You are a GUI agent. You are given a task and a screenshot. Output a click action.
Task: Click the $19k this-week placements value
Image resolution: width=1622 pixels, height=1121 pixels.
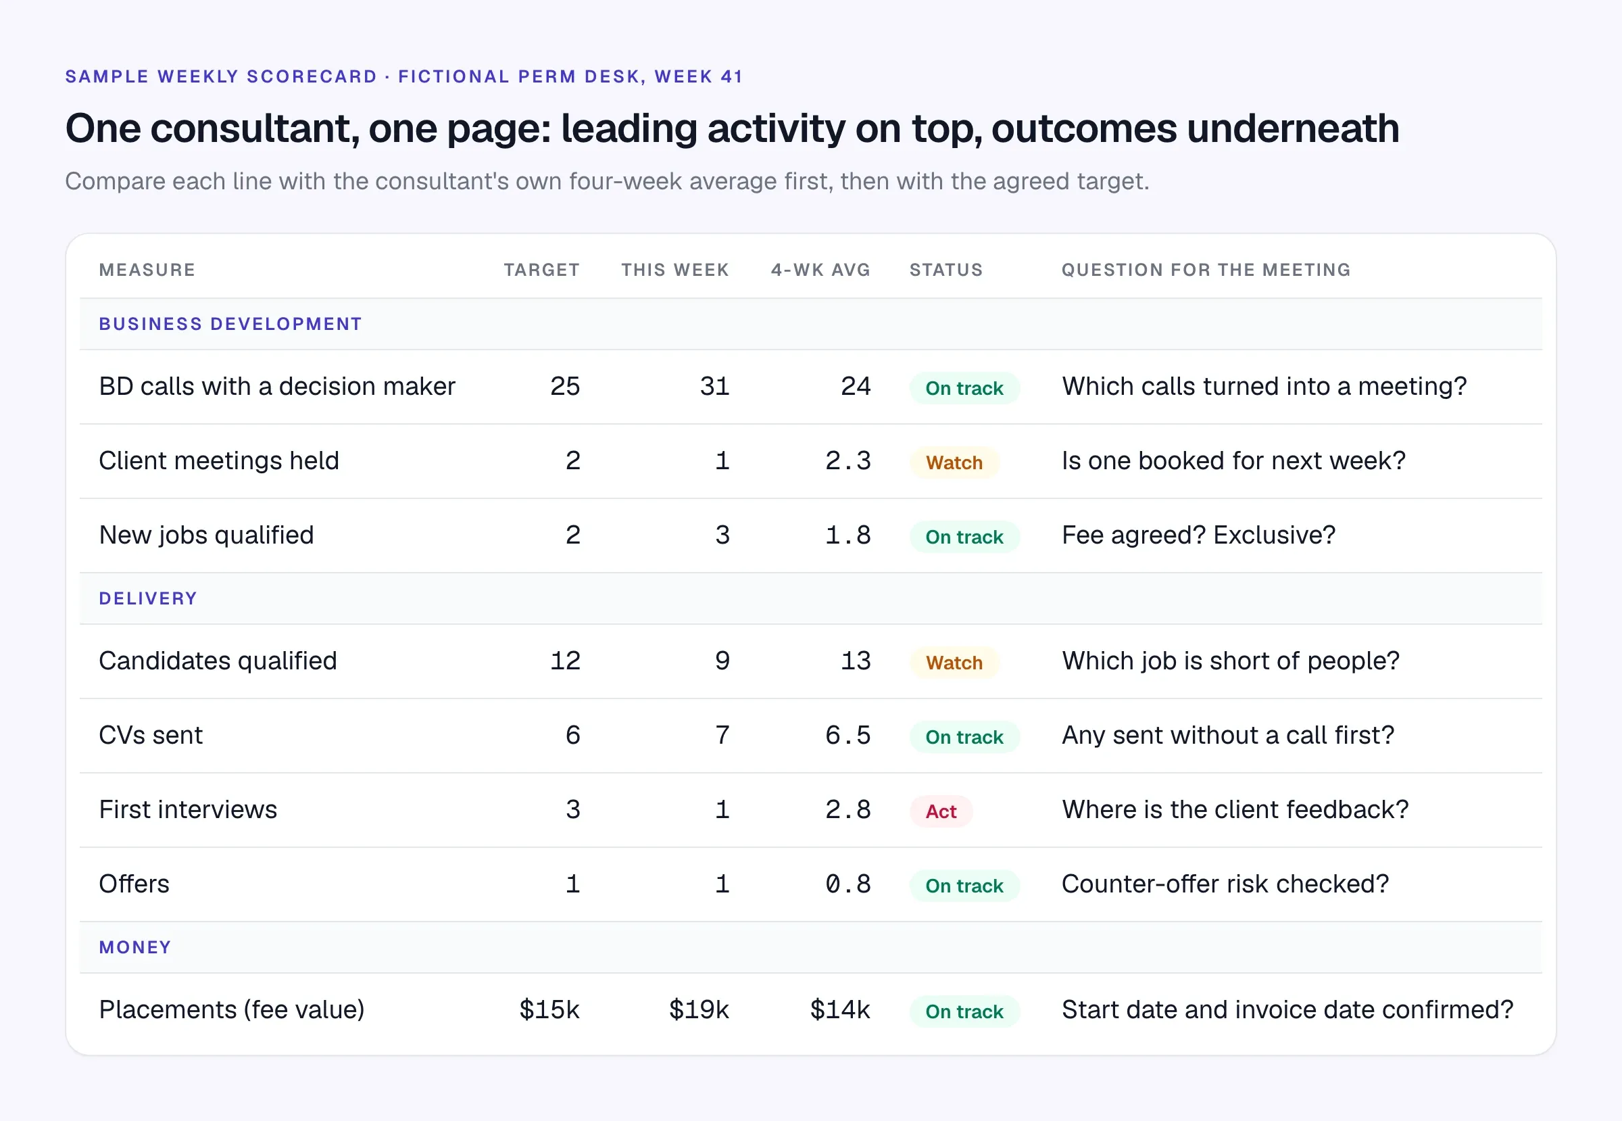pyautogui.click(x=699, y=1010)
